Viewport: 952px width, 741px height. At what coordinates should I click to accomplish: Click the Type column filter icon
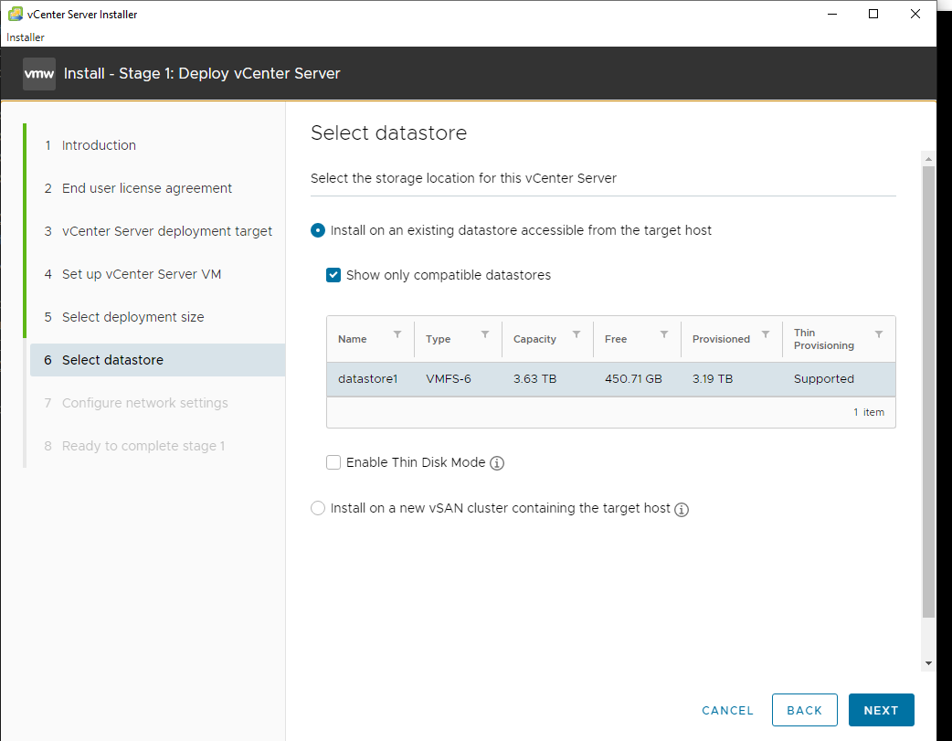(x=485, y=334)
